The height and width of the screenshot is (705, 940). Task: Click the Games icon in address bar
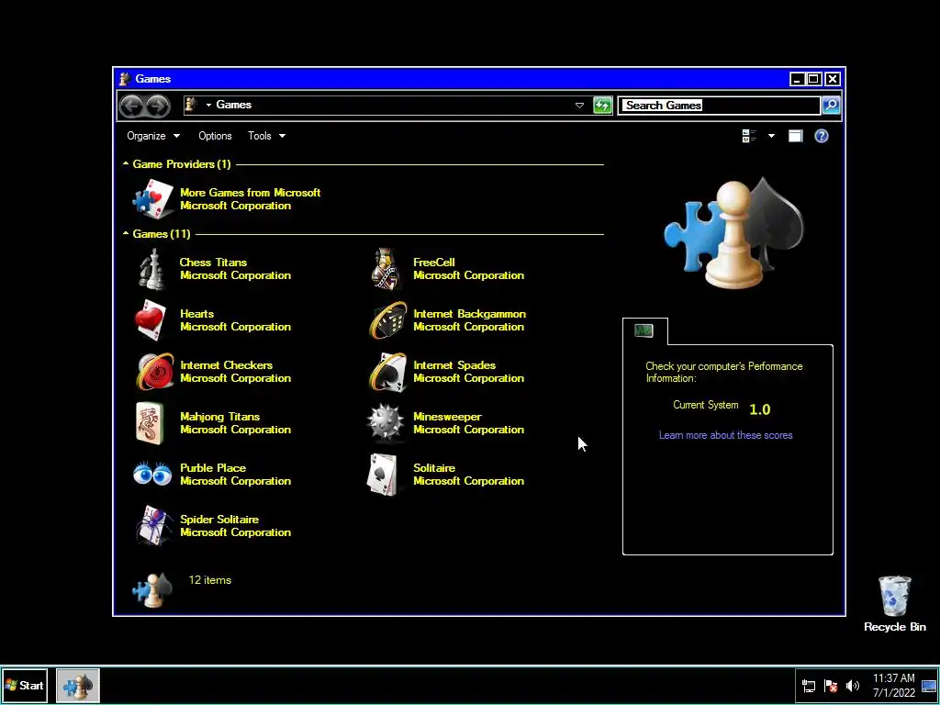(x=191, y=105)
